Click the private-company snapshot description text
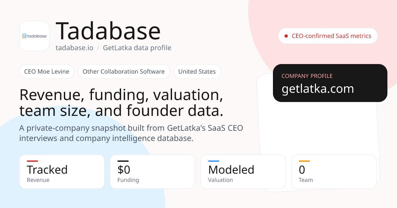 click(131, 133)
